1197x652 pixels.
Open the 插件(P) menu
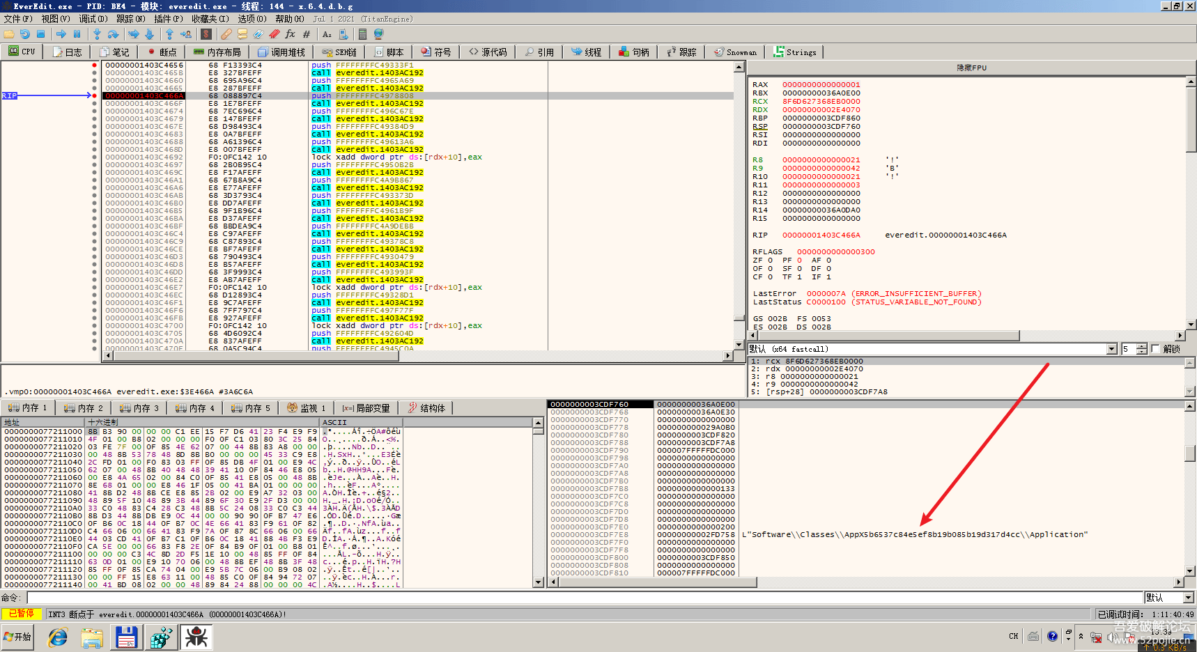(169, 19)
